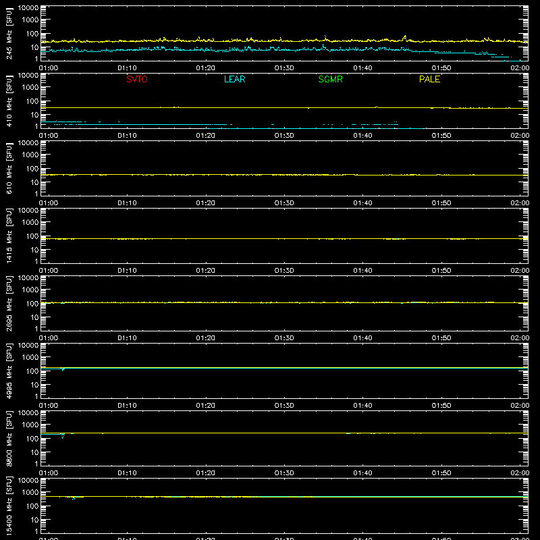Select the 4995 MHz [SFU] axis title
Viewport: 540px width, 540px height.
click(x=9, y=371)
